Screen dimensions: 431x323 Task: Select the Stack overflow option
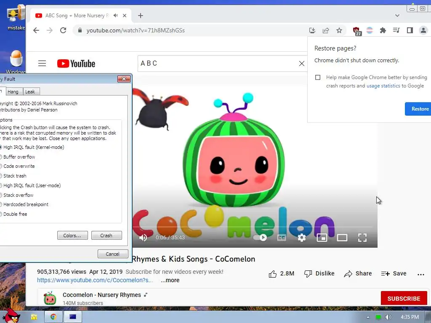[x=17, y=195]
